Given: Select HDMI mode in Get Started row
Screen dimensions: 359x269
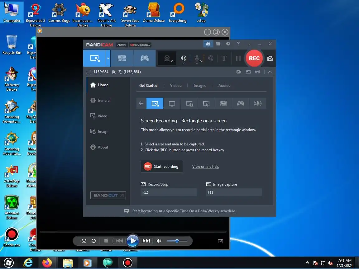Looking at the screenshot, I should click(223, 103).
